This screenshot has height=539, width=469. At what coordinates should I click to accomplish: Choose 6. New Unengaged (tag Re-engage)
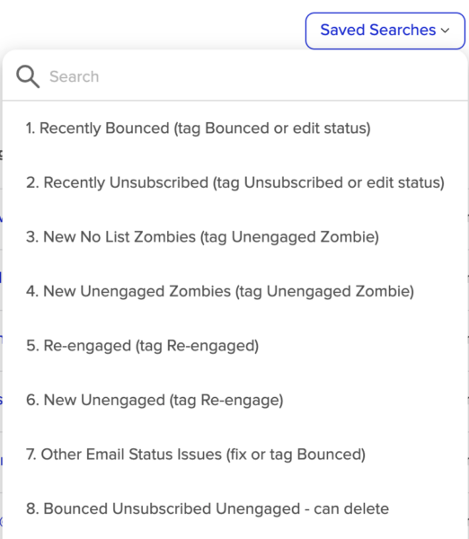[234, 400]
